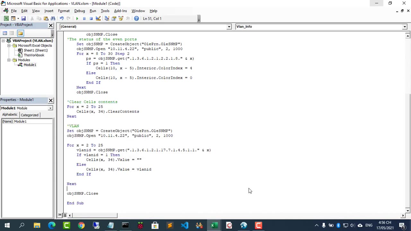Toggle Design Mode in the toolbar

[x=98, y=19]
